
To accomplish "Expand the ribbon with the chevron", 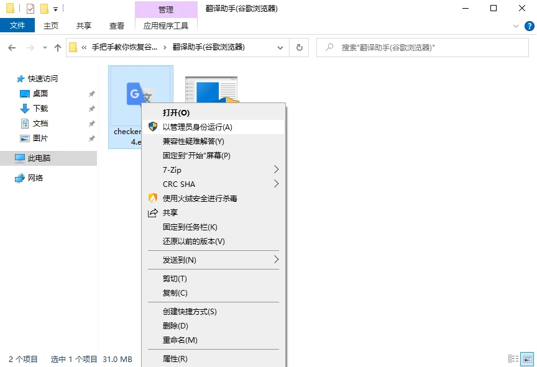I will coord(515,26).
